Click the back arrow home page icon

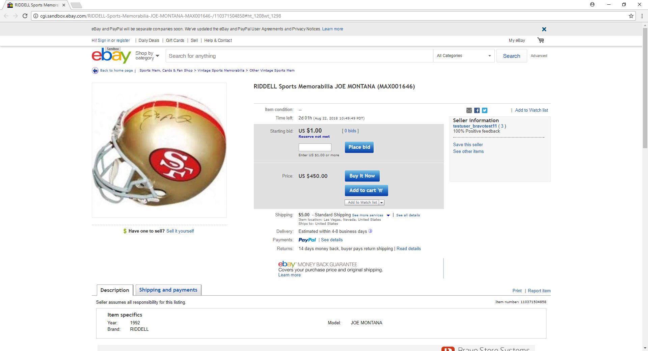click(95, 71)
